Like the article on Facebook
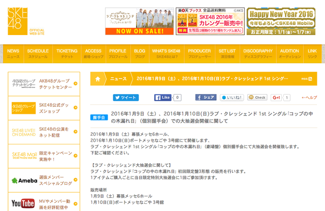 [x=162, y=98]
